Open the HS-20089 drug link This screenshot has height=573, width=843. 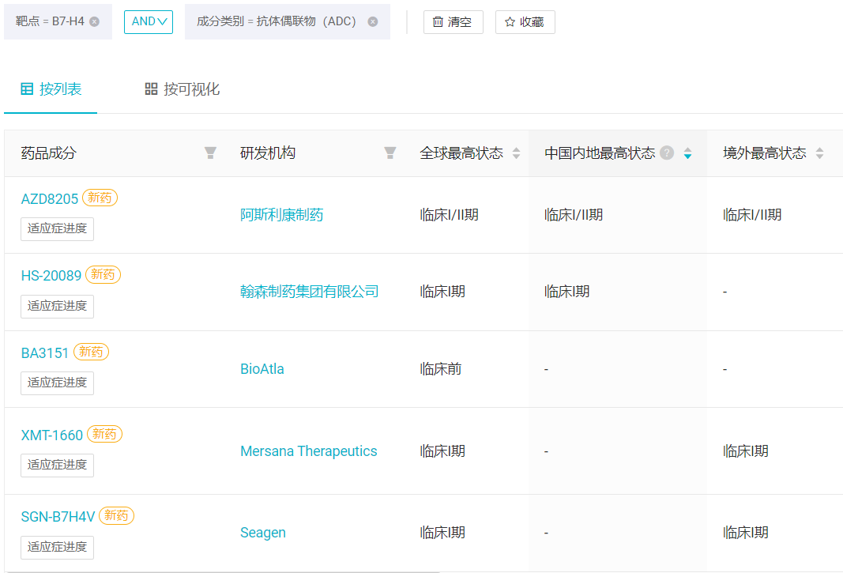51,276
